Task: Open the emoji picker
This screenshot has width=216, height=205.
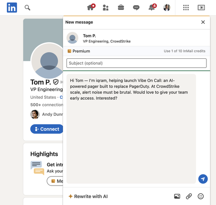Action: tap(200, 196)
